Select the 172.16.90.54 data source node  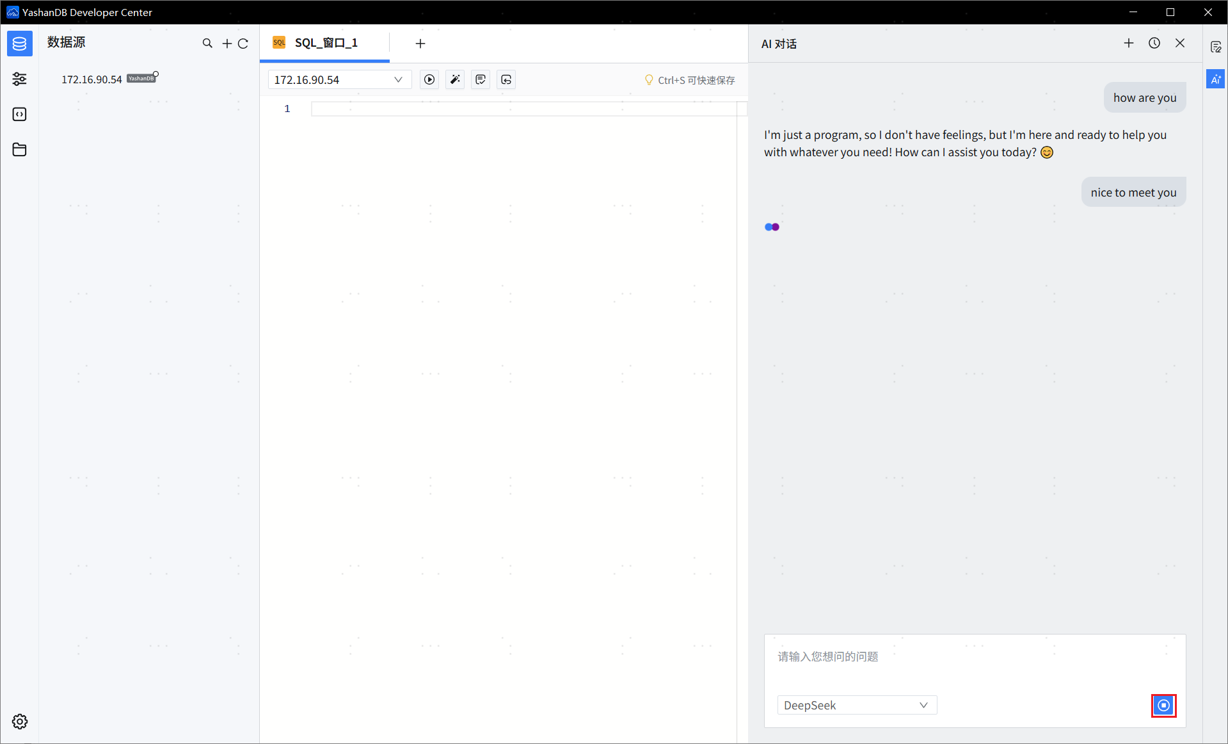(92, 79)
